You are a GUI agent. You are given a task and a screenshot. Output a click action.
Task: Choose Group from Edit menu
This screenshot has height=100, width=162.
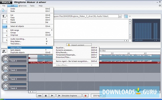[30, 32]
